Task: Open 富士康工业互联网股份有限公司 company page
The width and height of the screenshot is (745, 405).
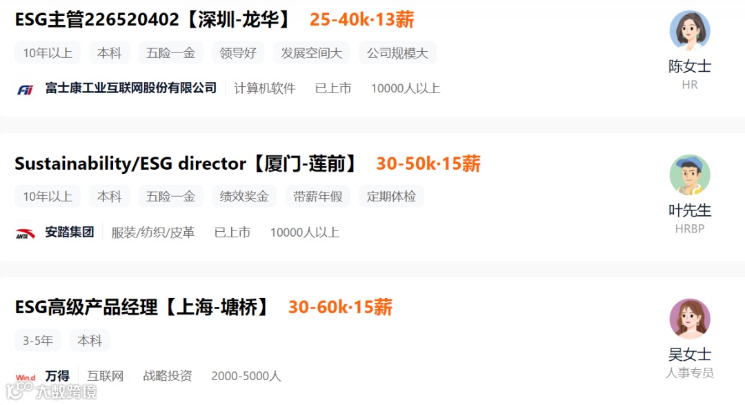Action: click(x=130, y=88)
